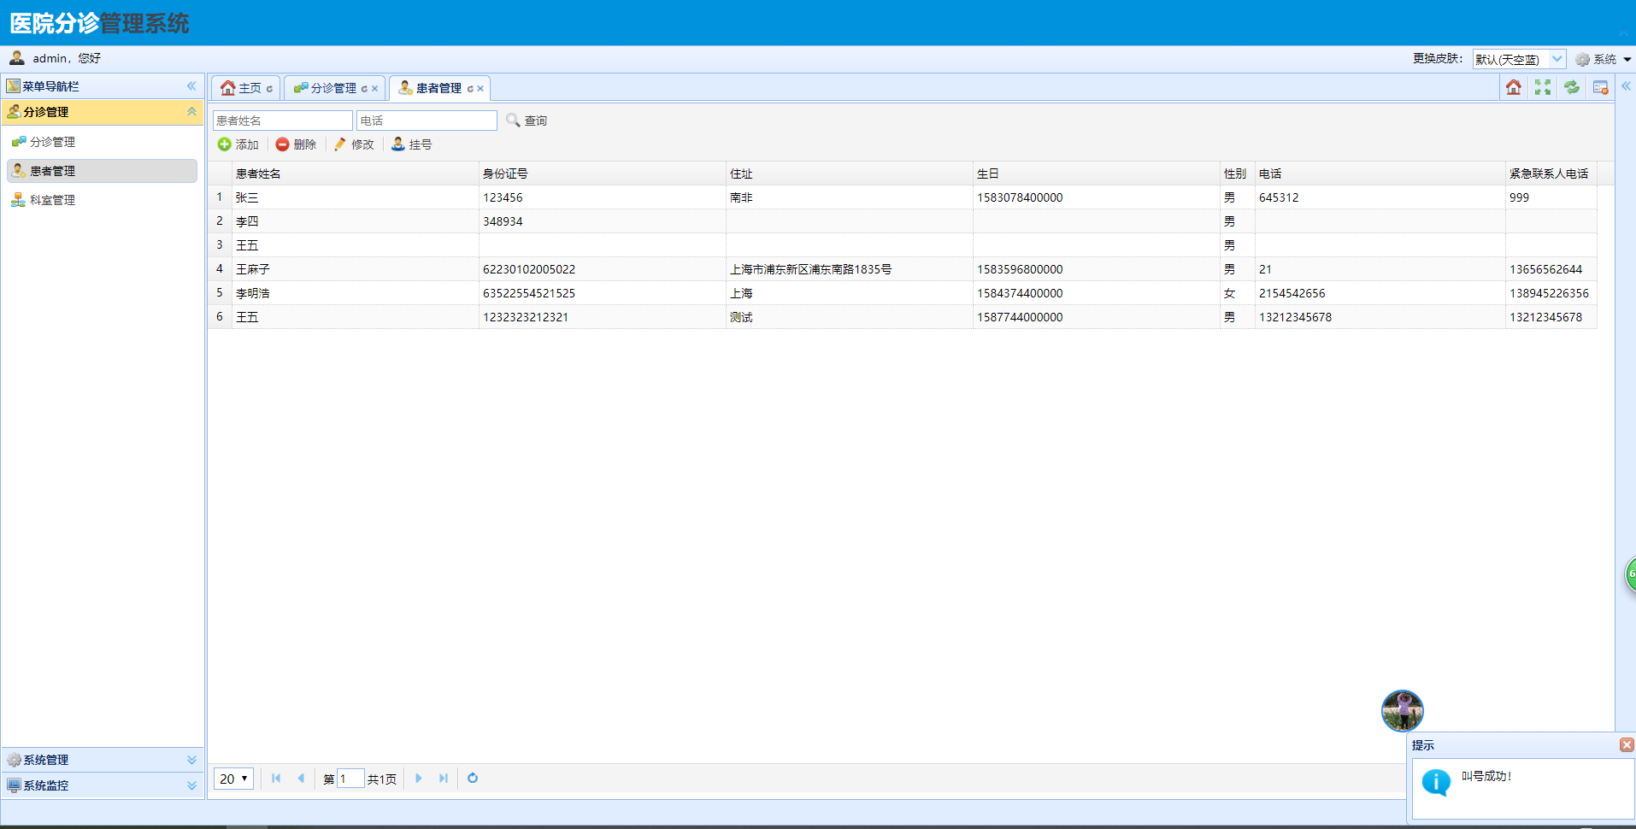Click the green refresh tab icon
Image resolution: width=1636 pixels, height=829 pixels.
pyautogui.click(x=1571, y=87)
